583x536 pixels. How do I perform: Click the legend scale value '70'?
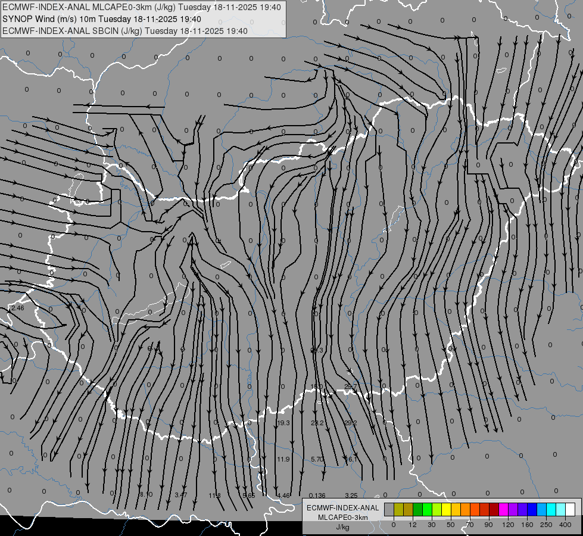470,525
